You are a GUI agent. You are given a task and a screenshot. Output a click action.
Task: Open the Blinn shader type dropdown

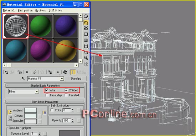37,91
